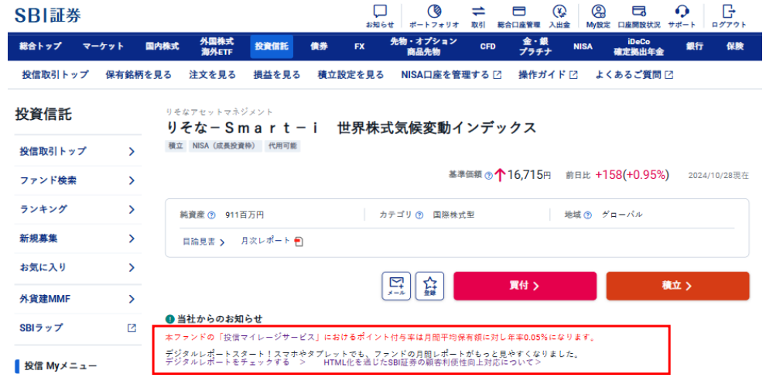
Task: Open 投信取引トップ in sub-navigation bar
Action: [55, 75]
